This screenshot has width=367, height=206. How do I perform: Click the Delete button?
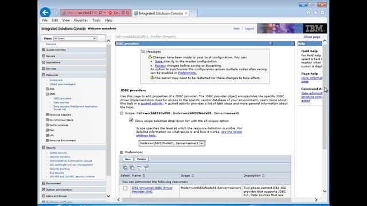click(x=142, y=159)
